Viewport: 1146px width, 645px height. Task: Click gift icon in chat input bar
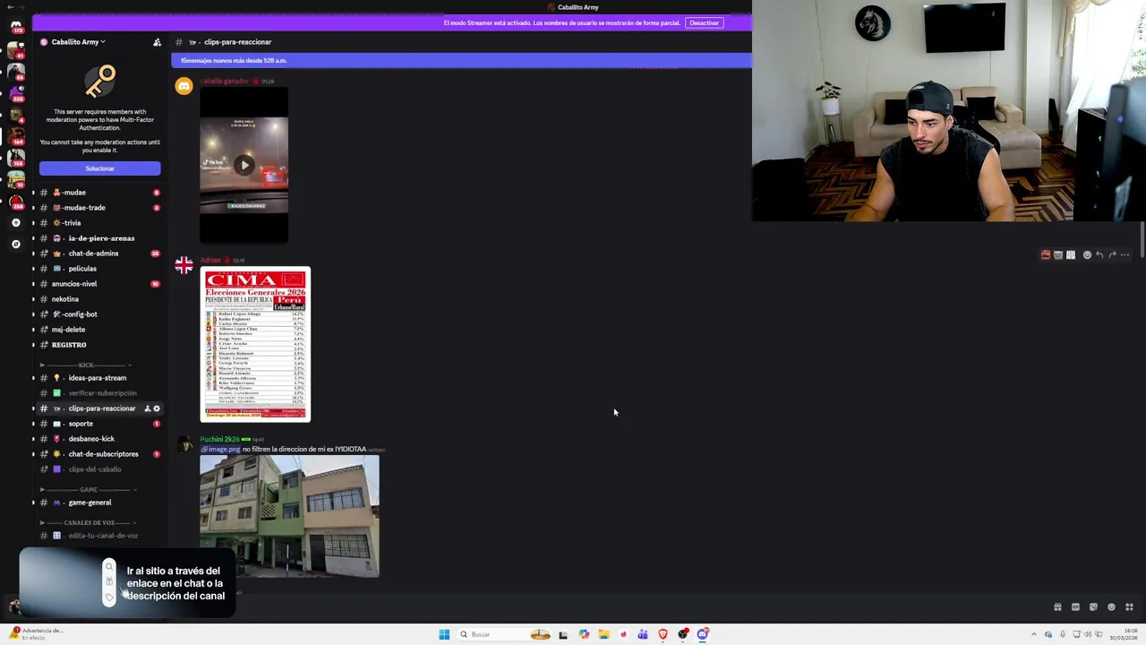click(1057, 606)
